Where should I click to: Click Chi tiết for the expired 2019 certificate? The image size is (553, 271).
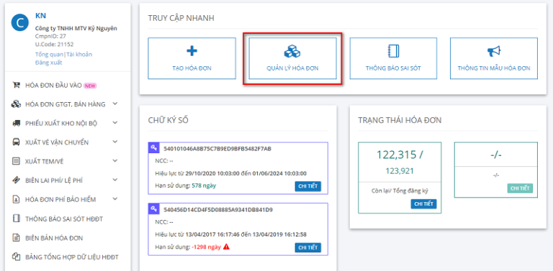[x=308, y=247]
